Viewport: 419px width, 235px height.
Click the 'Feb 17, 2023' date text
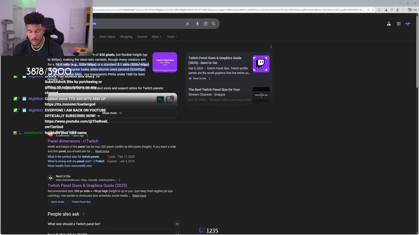click(126, 157)
